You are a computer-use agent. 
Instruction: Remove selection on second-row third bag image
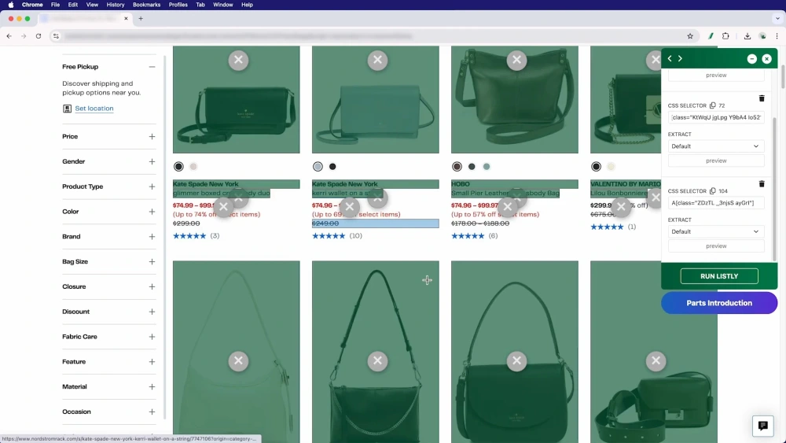pyautogui.click(x=517, y=360)
